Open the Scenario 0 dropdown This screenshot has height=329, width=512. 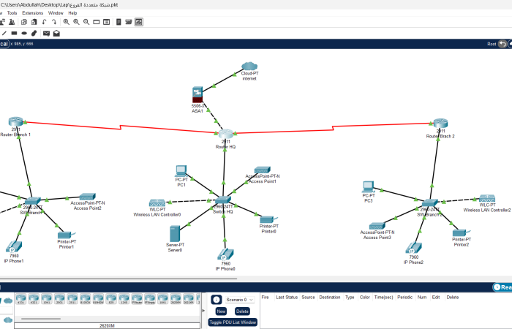coord(239,299)
